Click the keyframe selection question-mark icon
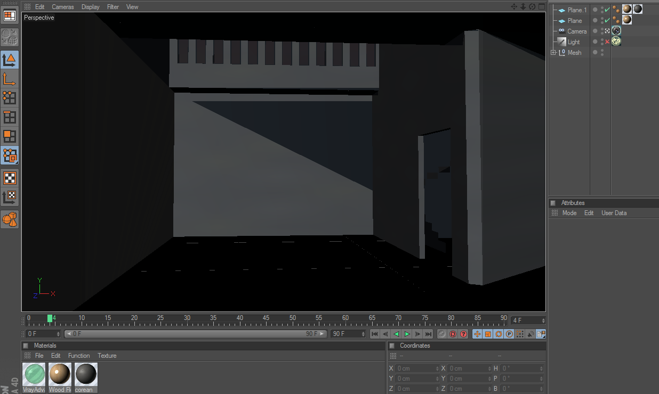659x394 pixels. coord(463,334)
